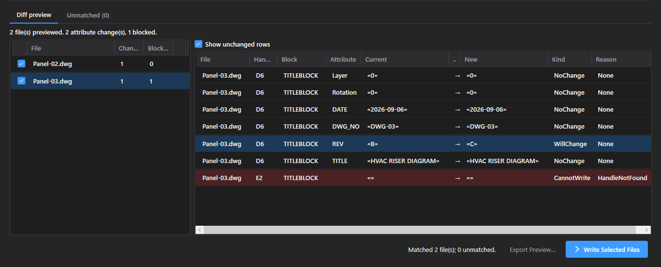Sort file list by Chan... column header

point(129,48)
